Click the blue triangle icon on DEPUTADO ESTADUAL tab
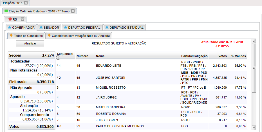This screenshot has width=262, height=132. 107,27
